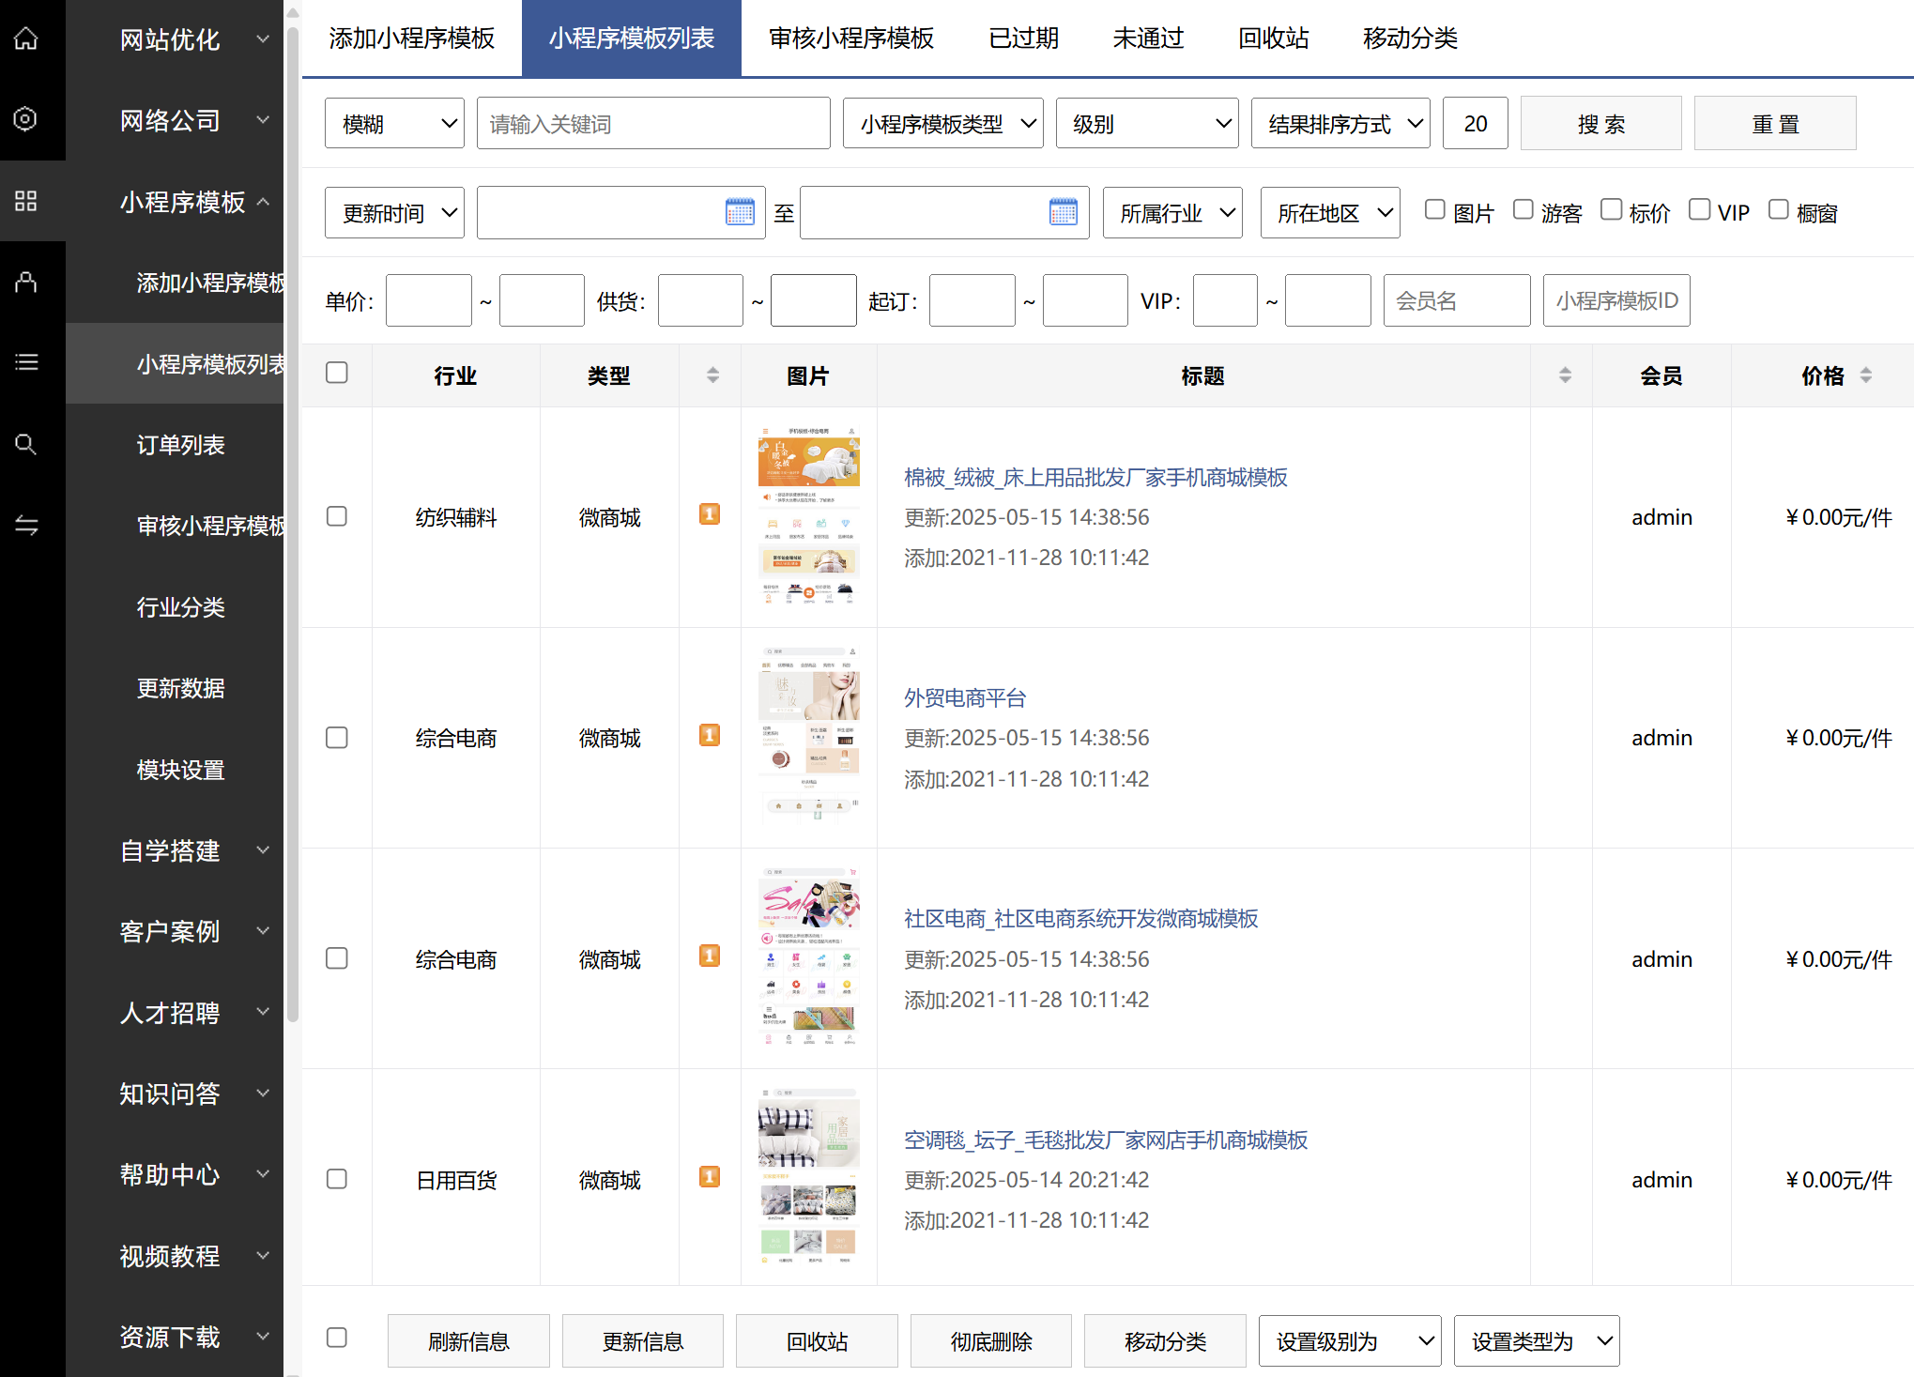Click the home icon in left rail

click(x=26, y=38)
